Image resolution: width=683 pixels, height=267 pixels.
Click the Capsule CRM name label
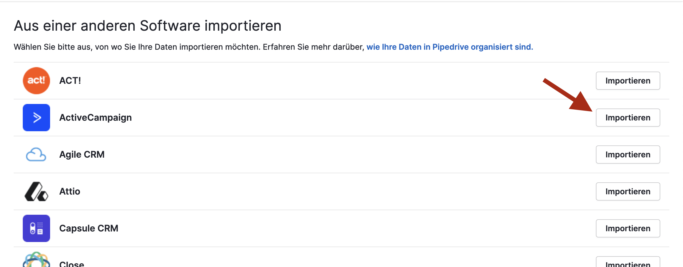click(x=89, y=228)
